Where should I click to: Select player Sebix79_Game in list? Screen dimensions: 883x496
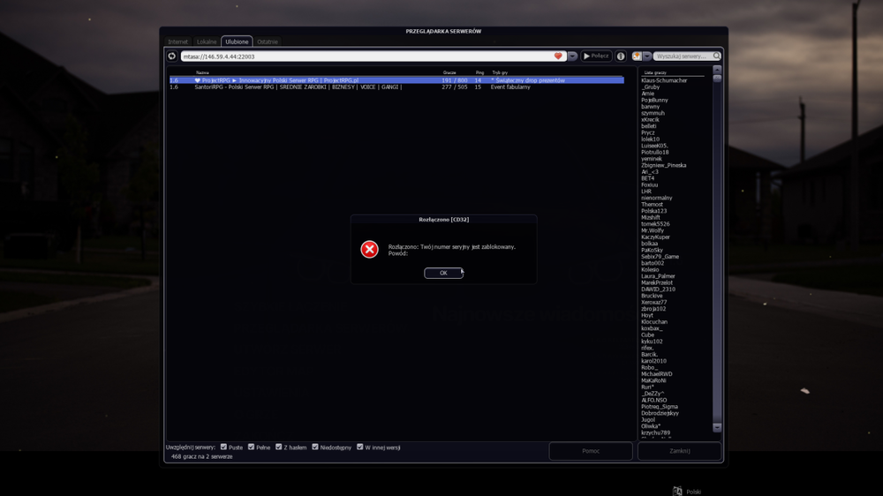point(660,257)
